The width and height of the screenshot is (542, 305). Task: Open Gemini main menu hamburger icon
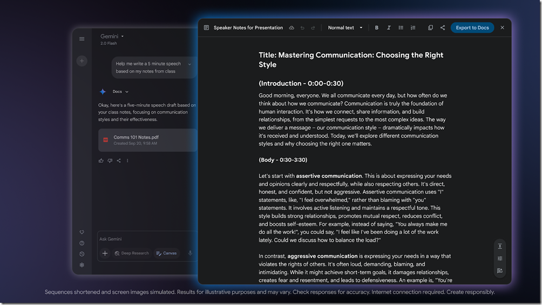pos(82,39)
